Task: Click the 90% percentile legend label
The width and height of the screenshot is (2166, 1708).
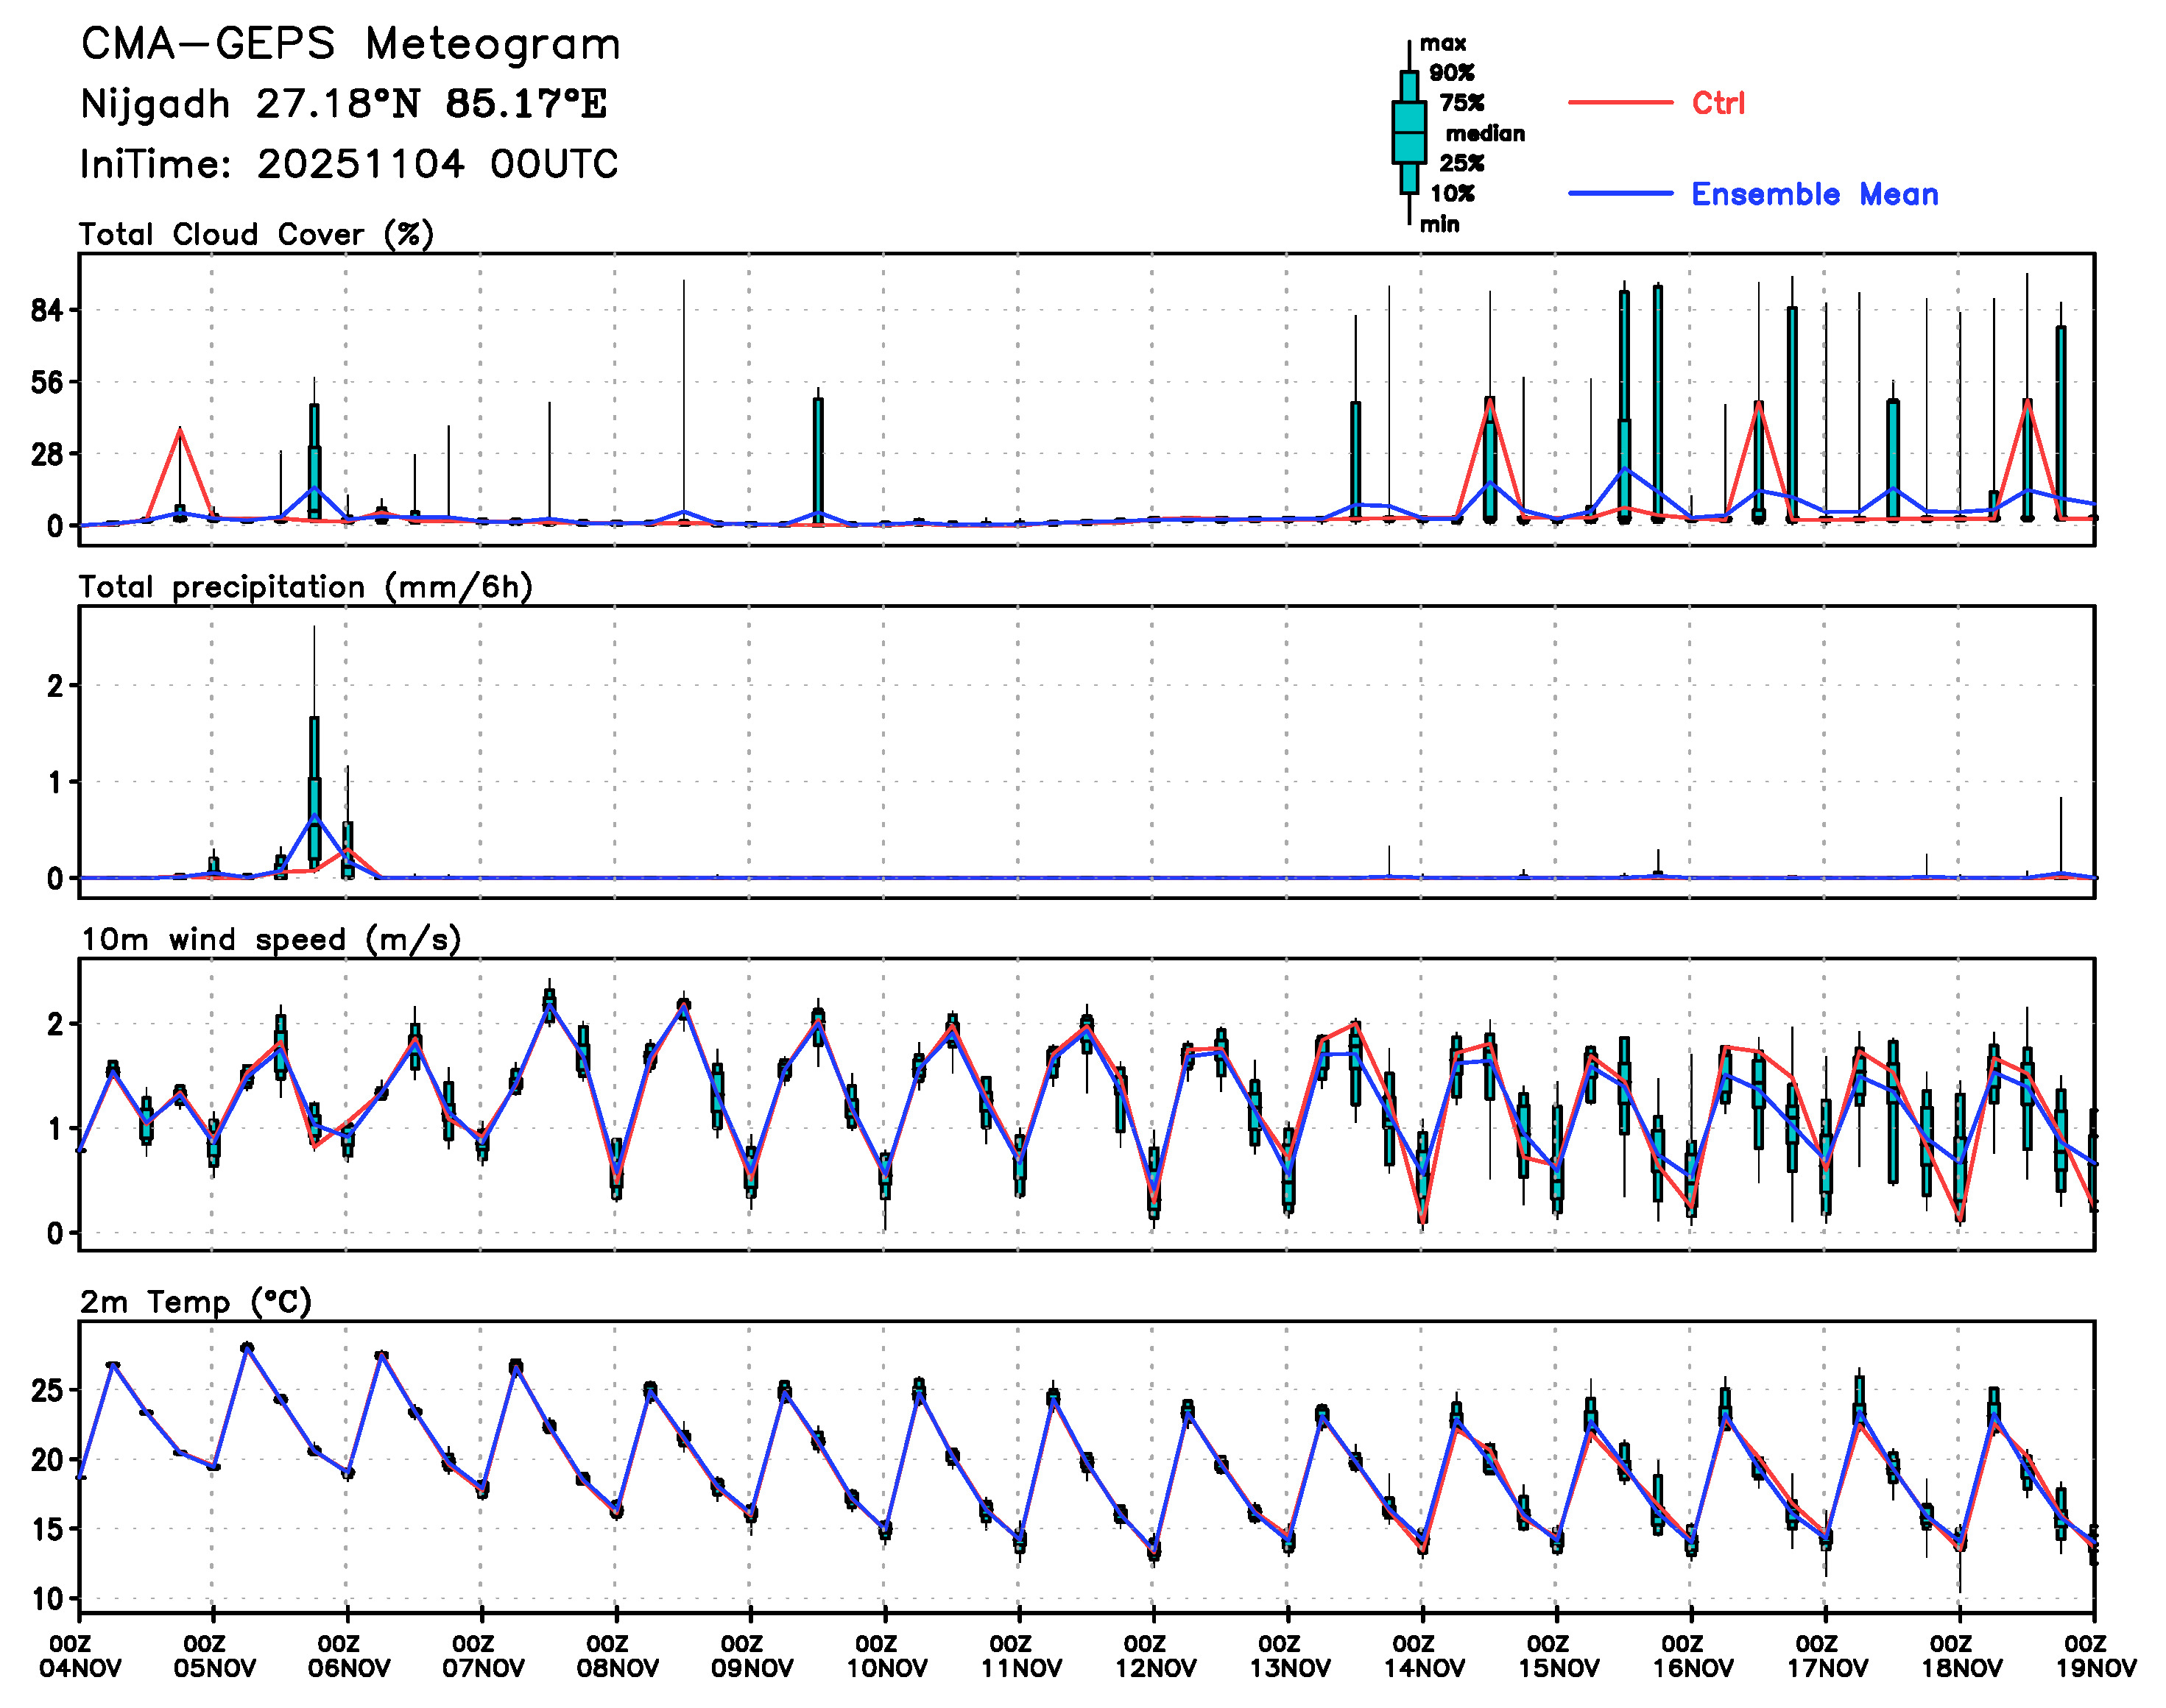Action: point(1450,73)
